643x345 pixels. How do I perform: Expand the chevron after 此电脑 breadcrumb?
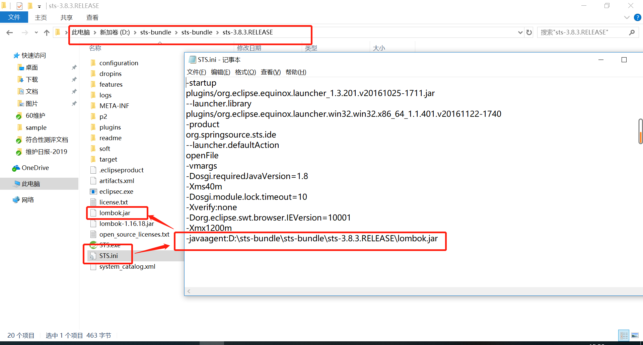(95, 32)
